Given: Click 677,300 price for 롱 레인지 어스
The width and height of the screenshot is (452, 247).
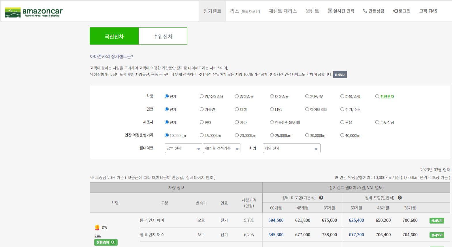Looking at the screenshot, I should pos(356,235).
